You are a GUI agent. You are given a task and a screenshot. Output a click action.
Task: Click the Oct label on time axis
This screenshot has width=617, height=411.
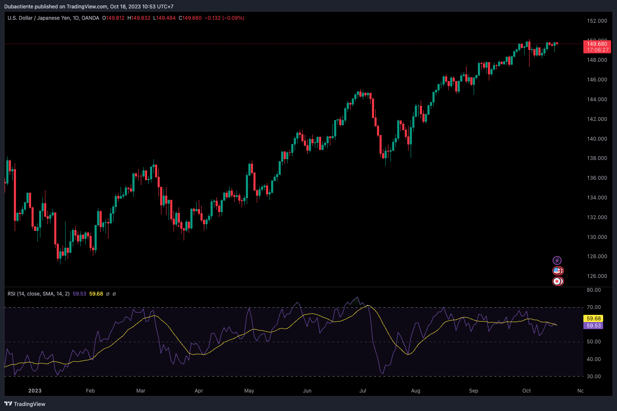click(x=527, y=391)
